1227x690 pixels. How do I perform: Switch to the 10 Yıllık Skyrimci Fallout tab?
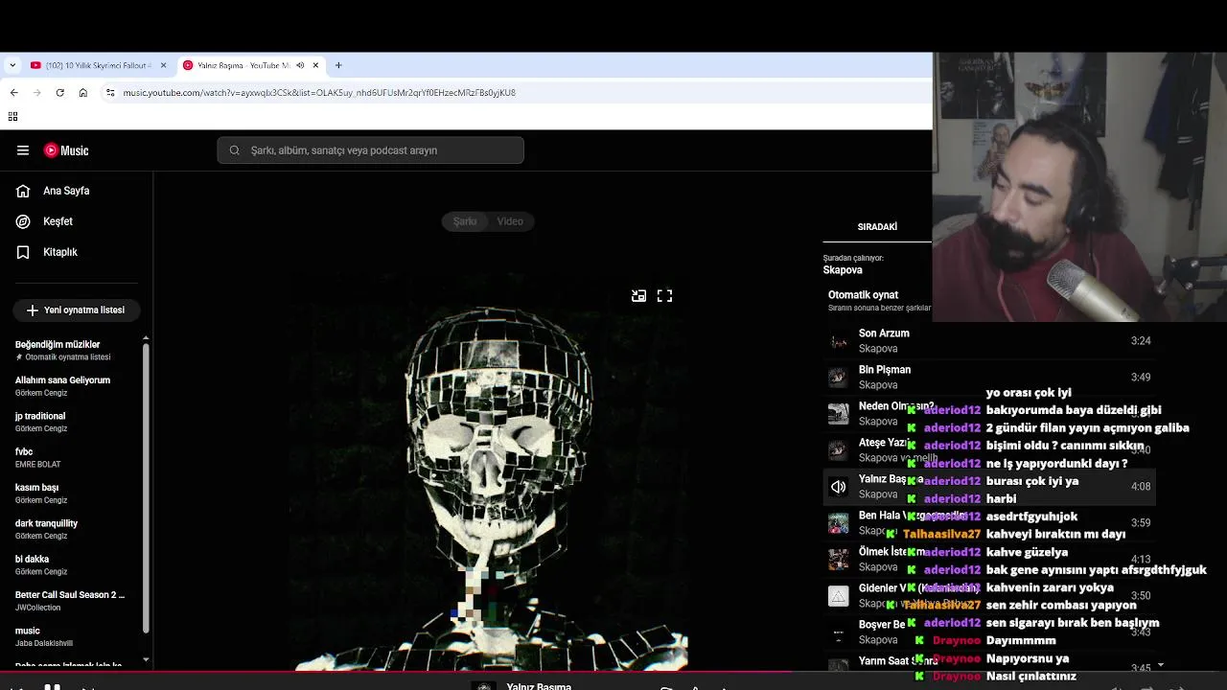[x=99, y=65]
